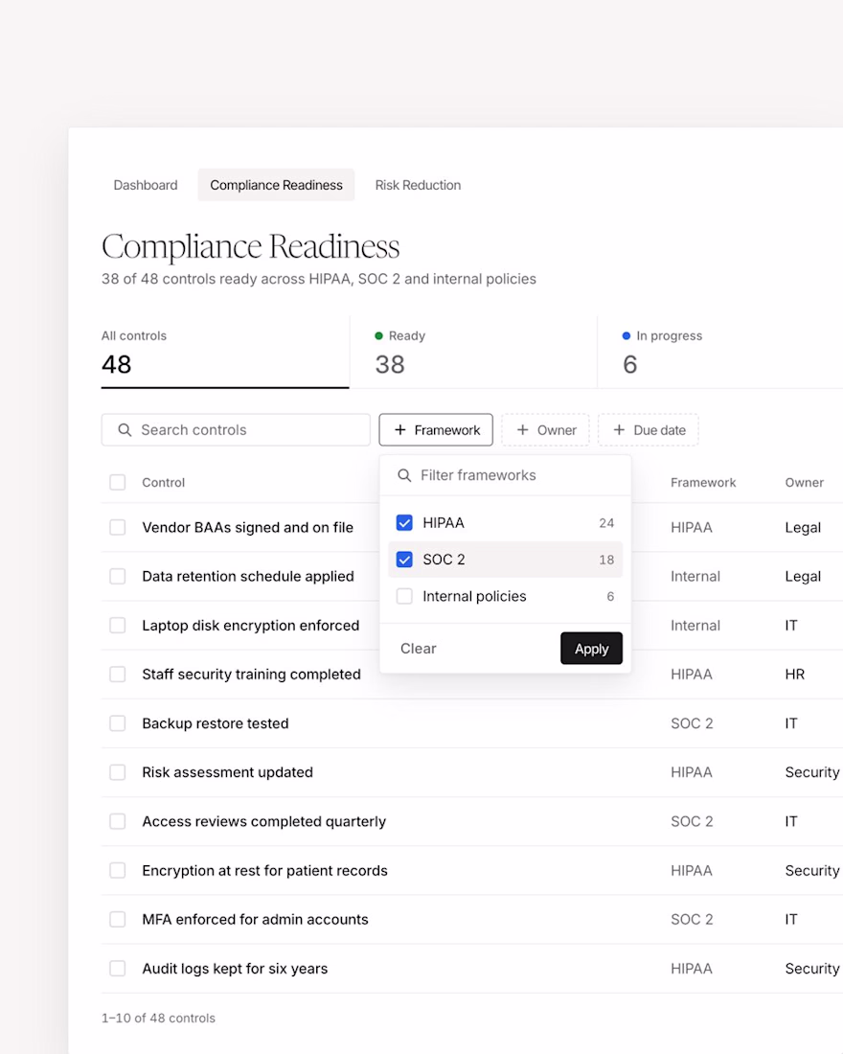Show All controls status tab

225,352
